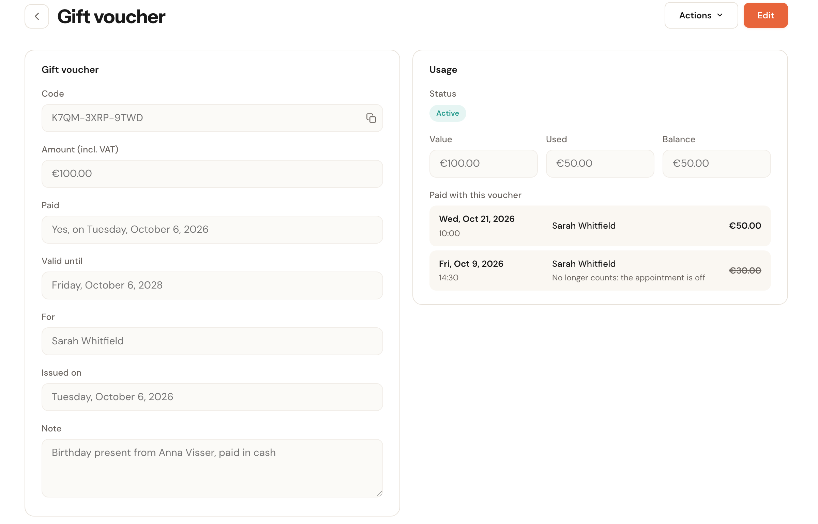Click the 14:30 time in Oct 9 row
Screen dimensions: 818x524
tap(449, 278)
